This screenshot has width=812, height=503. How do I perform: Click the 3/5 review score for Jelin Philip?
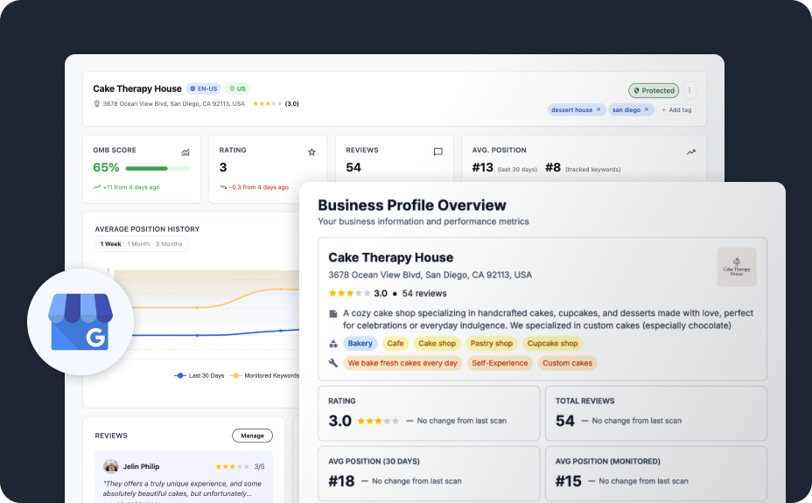click(260, 467)
